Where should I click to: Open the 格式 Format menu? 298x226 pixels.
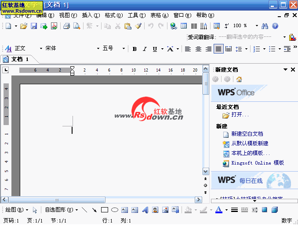114,15
